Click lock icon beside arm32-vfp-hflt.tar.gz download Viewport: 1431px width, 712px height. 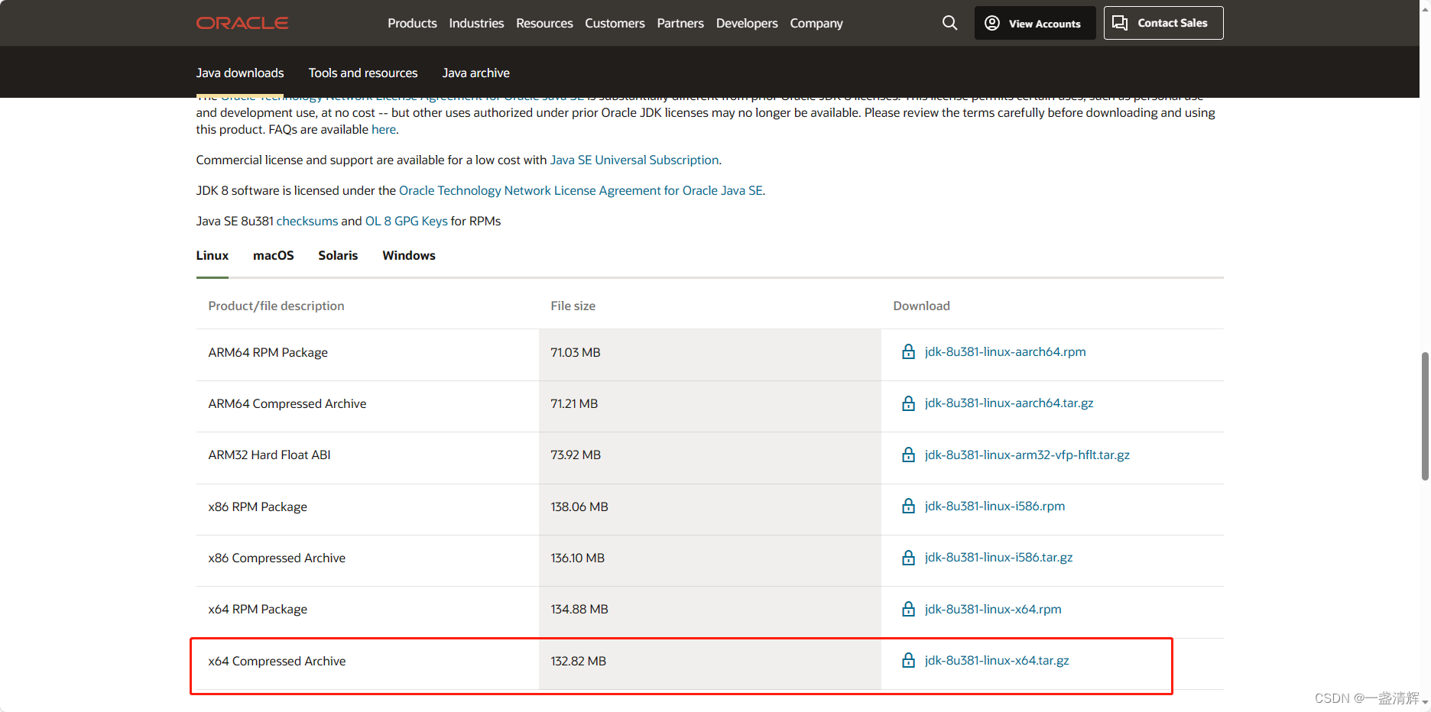tap(908, 455)
